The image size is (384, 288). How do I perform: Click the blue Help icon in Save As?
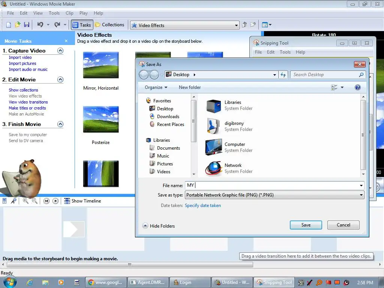click(x=357, y=87)
